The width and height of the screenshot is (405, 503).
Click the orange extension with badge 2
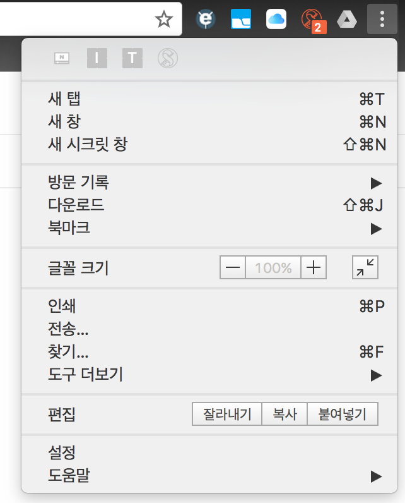pos(314,20)
